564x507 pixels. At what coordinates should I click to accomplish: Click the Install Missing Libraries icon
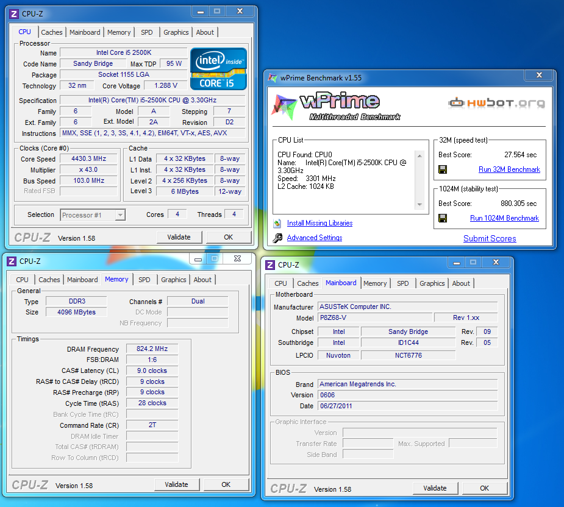277,223
